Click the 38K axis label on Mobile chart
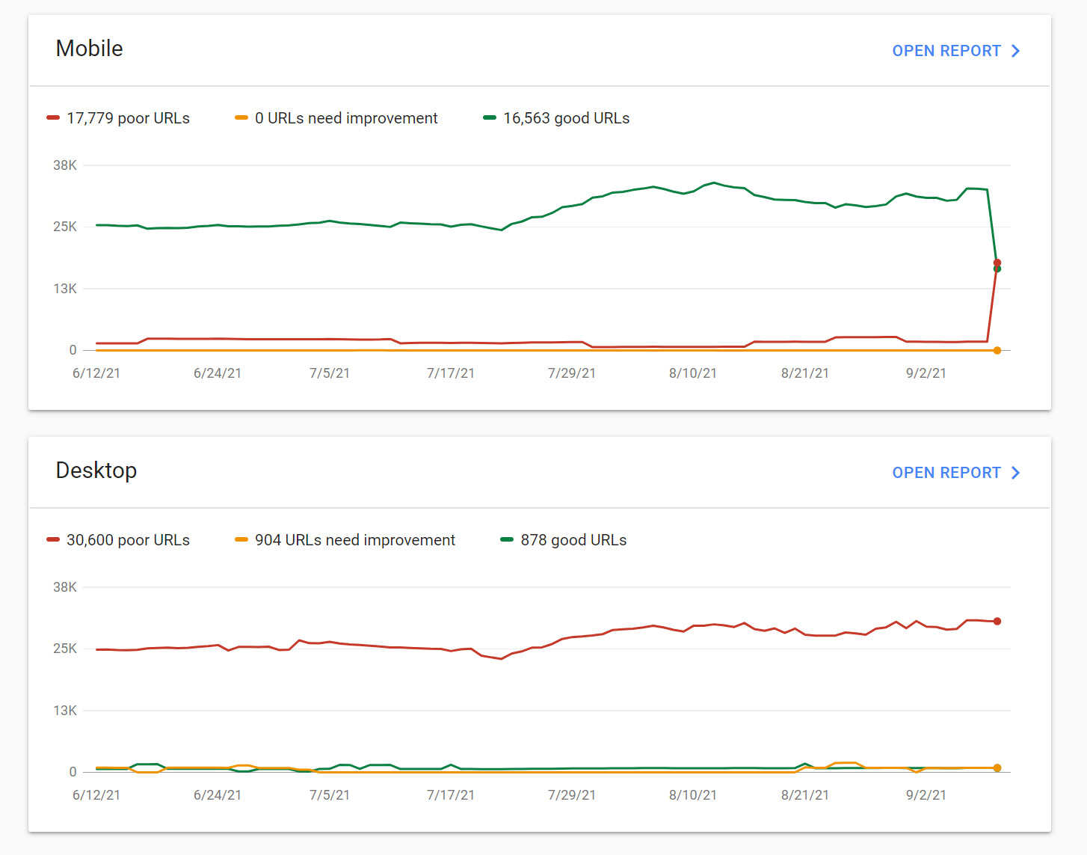1087x855 pixels. [x=65, y=165]
